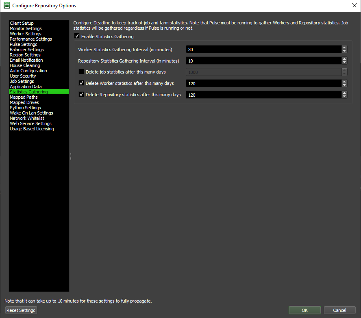The width and height of the screenshot is (361, 318).
Task: Decrease Delete Worker statistics days with down arrow
Action: click(x=344, y=85)
